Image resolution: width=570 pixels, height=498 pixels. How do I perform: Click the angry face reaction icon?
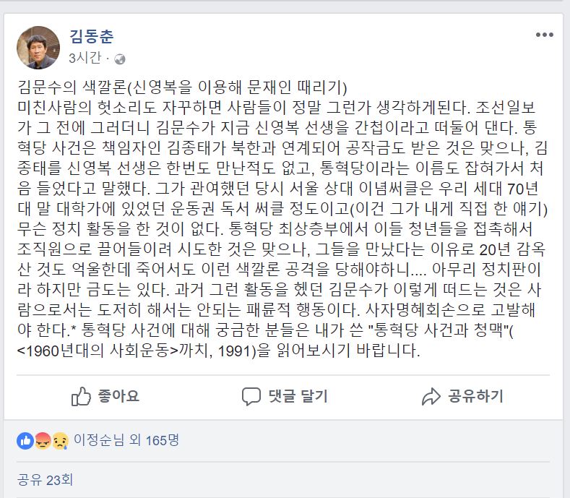pos(43,439)
